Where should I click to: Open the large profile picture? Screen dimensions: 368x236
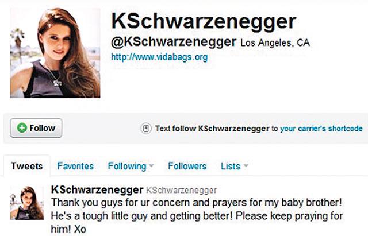tap(55, 53)
